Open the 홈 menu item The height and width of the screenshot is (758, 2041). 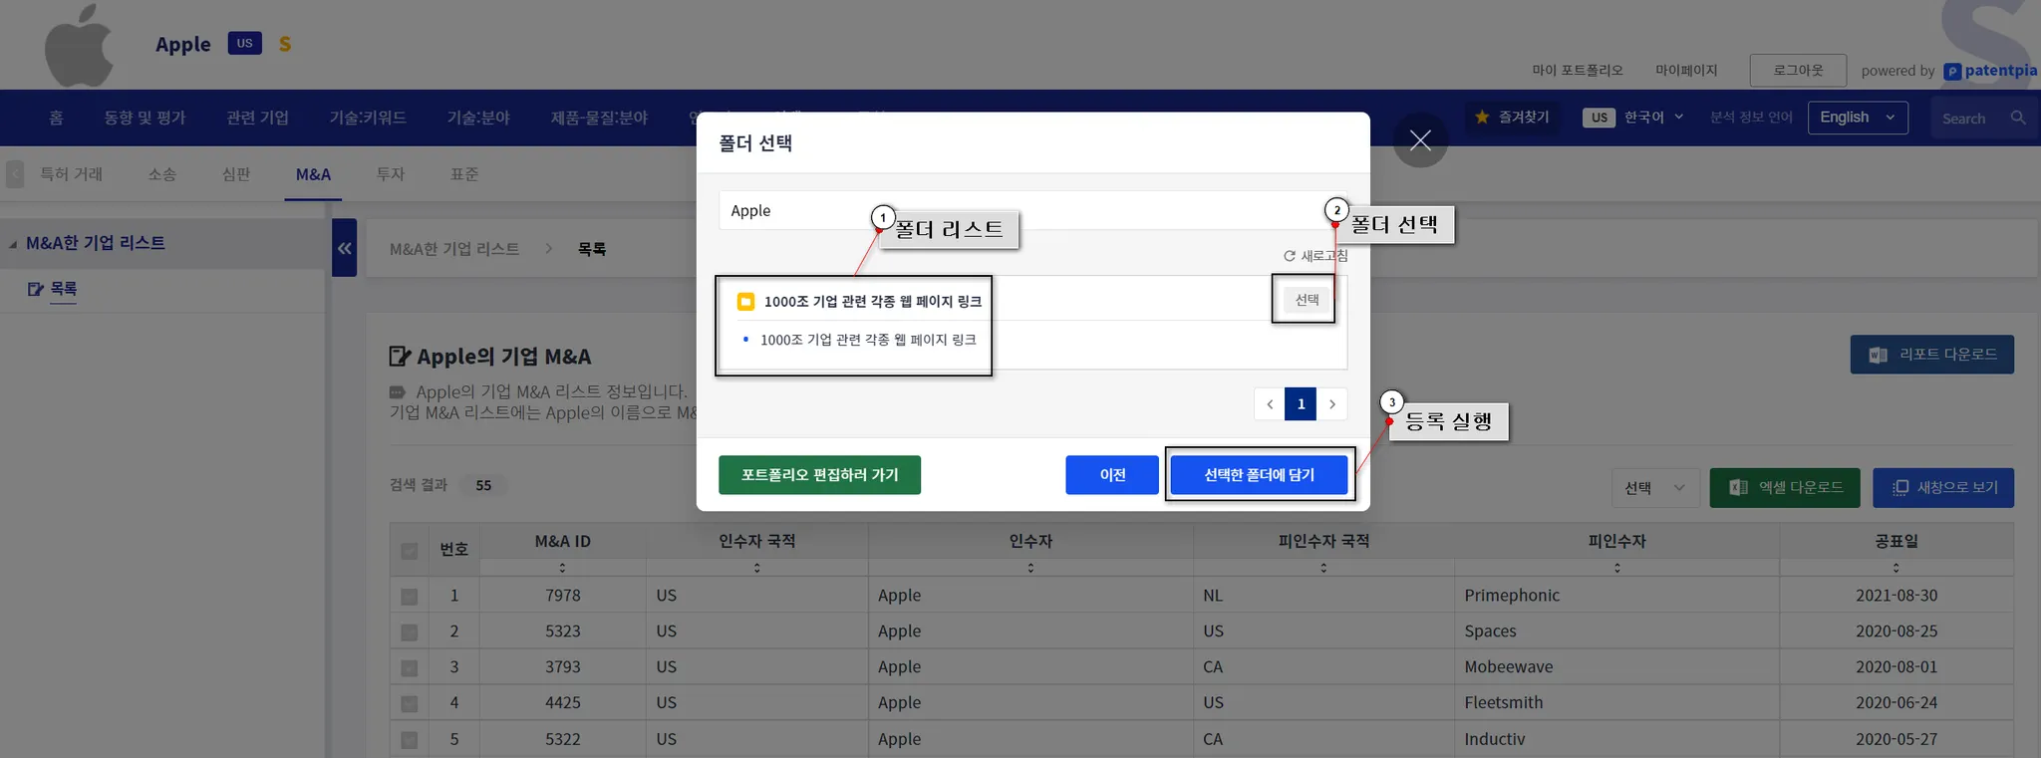[x=56, y=118]
